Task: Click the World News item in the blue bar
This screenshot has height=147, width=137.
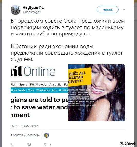Action: point(43,90)
